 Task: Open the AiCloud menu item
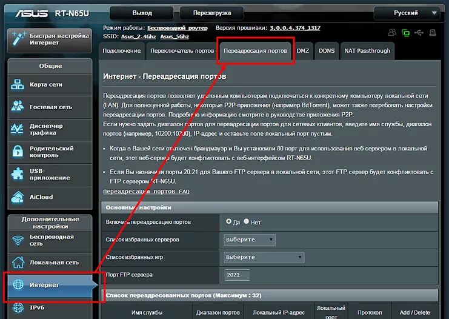point(50,198)
